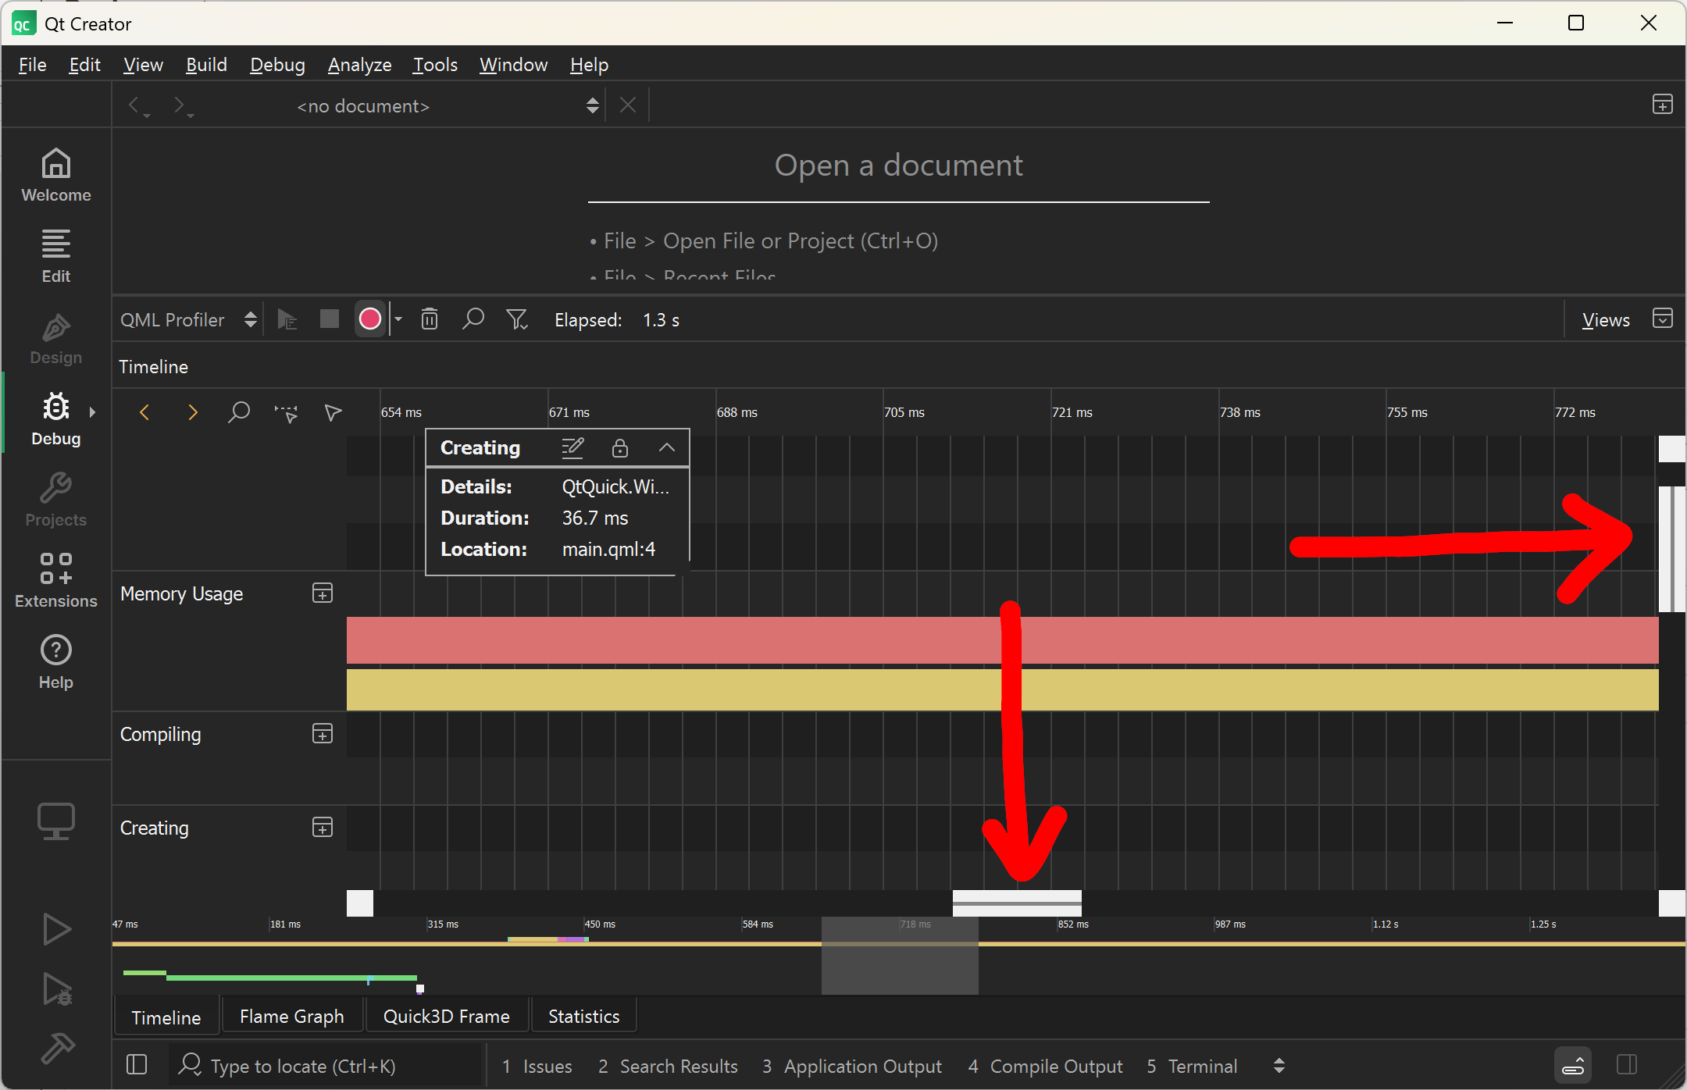Screen dimensions: 1687x1090
Task: Expand the Memory Usage category
Action: coord(323,593)
